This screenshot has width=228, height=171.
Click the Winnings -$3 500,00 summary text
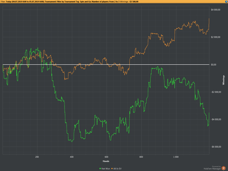(129, 2)
